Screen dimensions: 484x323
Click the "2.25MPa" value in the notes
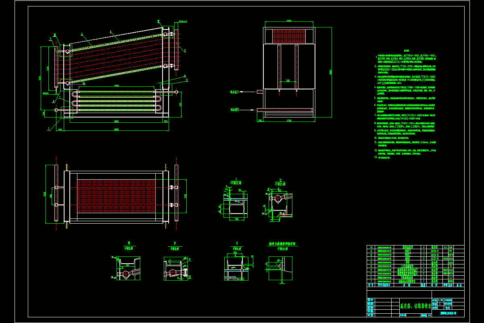(x=400, y=126)
